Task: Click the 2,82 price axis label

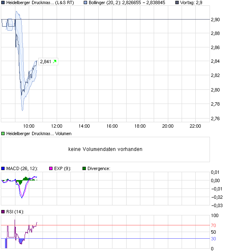Action: pos(215,75)
